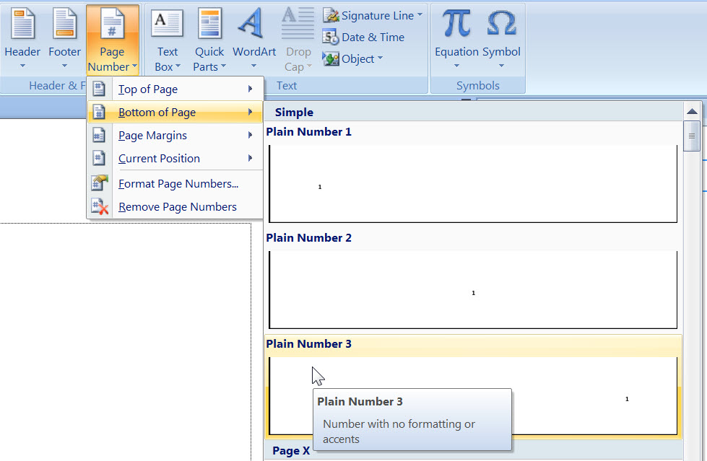Click the Symbol button label
This screenshot has height=461, width=707.
501,52
